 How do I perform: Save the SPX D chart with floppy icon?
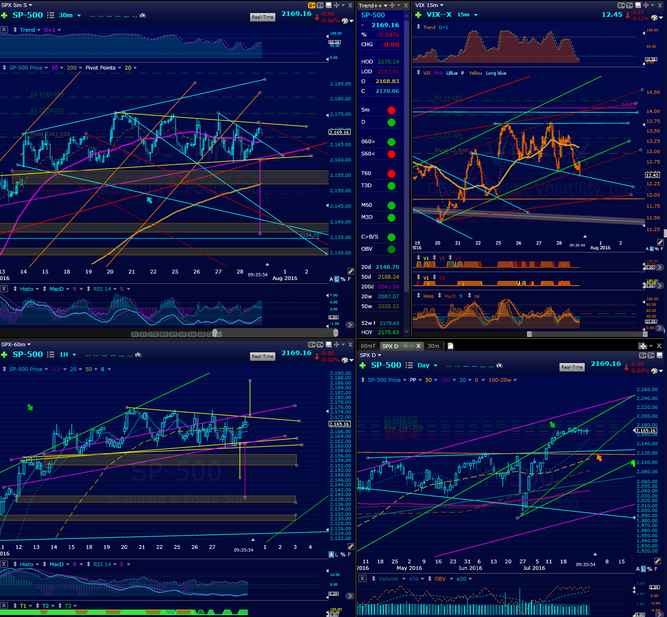660,356
